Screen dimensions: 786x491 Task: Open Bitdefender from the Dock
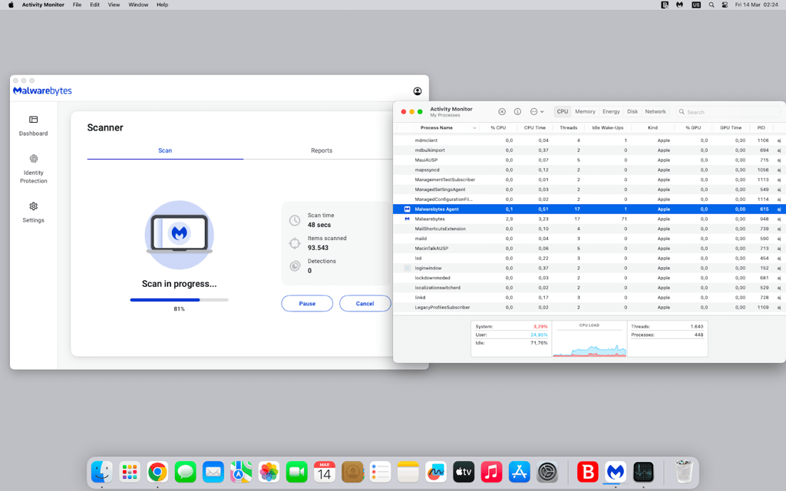[x=587, y=472]
